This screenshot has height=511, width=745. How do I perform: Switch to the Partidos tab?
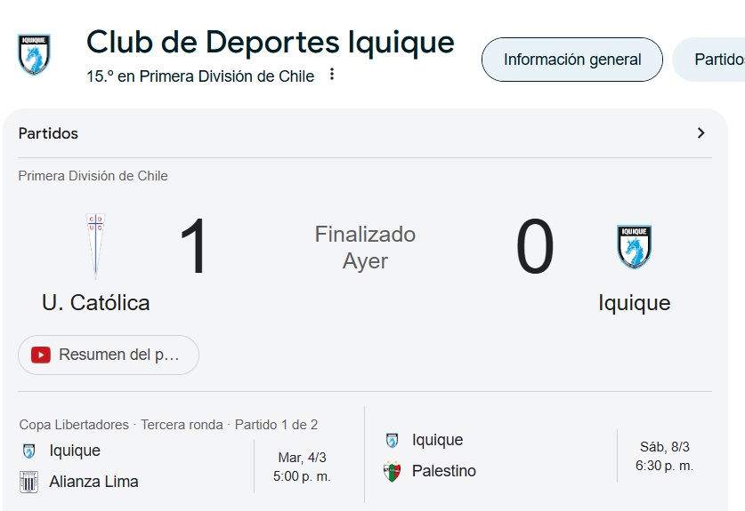[709, 60]
